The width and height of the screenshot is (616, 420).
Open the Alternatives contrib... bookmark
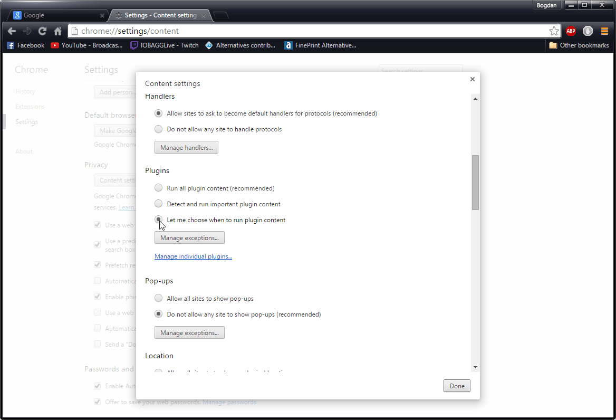240,45
